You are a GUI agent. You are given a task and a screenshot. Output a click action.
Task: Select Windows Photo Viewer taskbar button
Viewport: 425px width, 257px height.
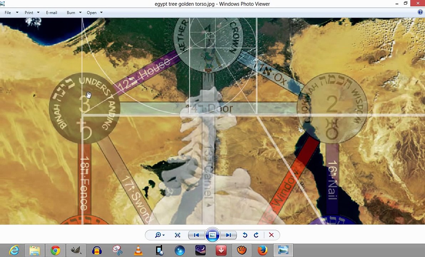[x=283, y=250]
